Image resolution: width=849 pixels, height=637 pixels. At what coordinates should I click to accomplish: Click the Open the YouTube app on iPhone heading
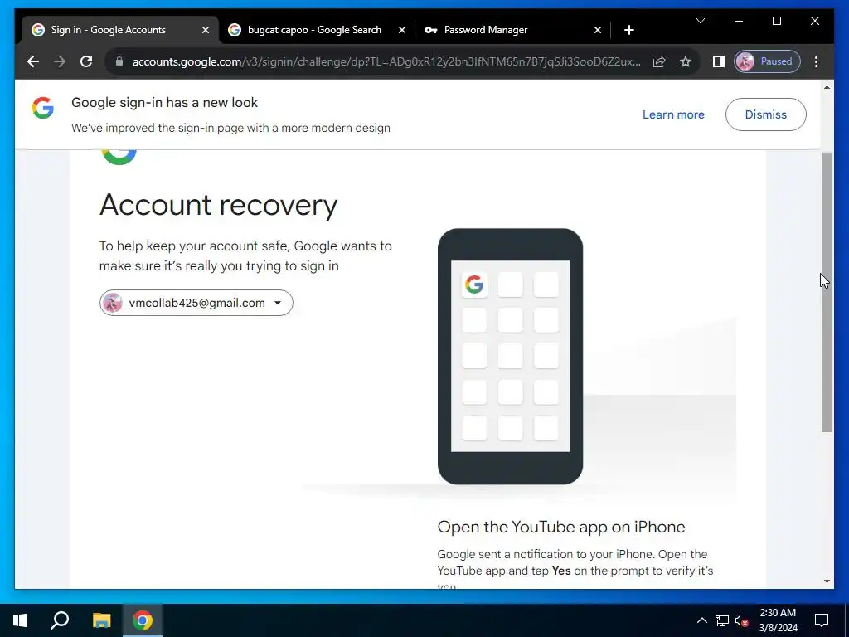561,527
